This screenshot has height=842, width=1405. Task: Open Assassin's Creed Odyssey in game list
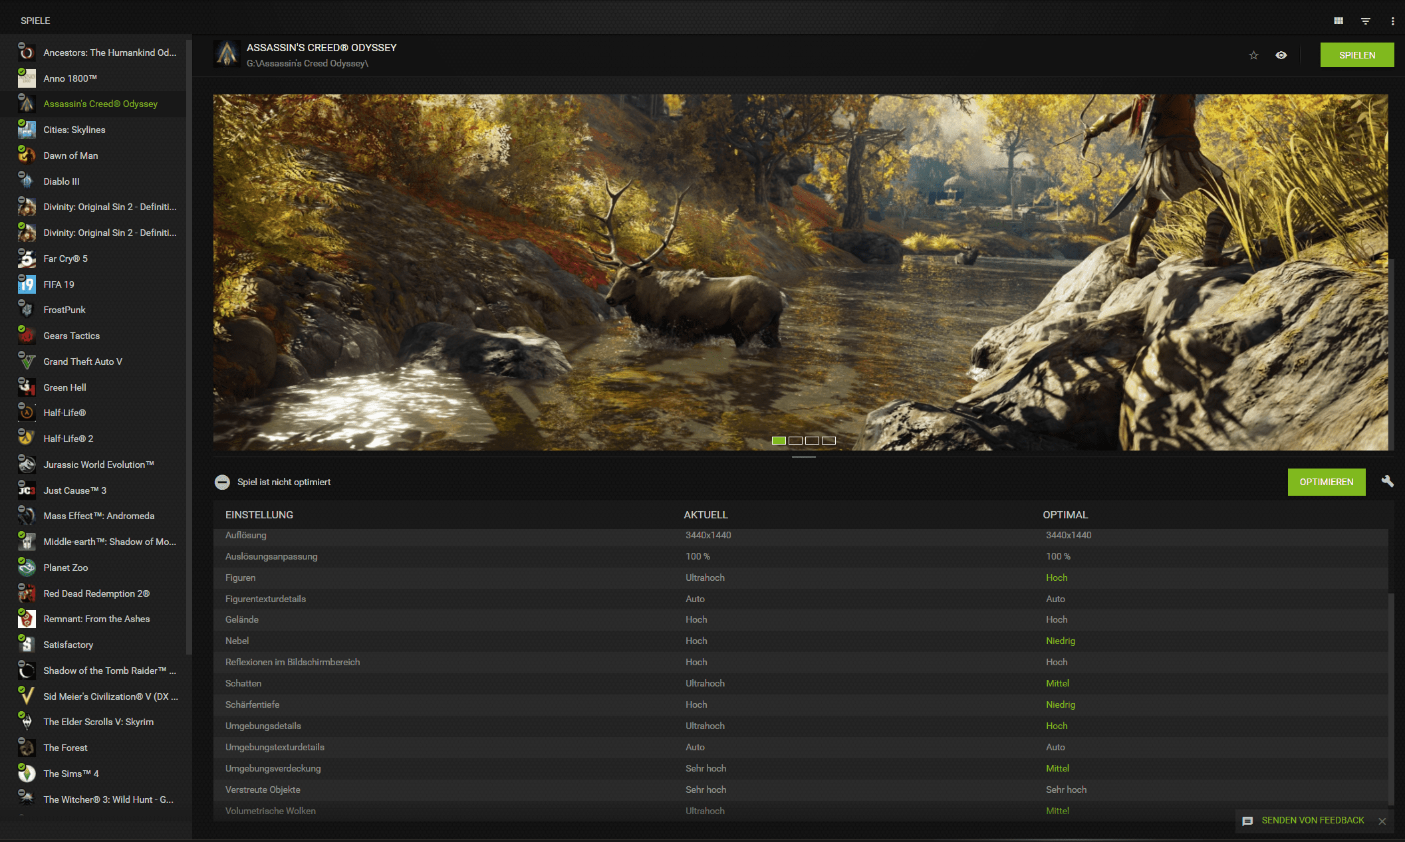pyautogui.click(x=93, y=104)
